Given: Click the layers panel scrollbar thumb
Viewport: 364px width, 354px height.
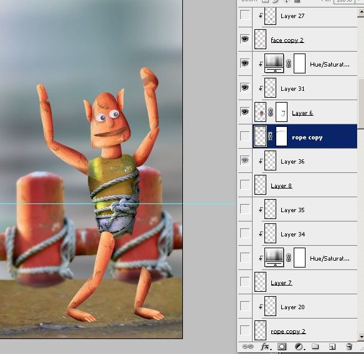Looking at the screenshot, I should point(361,103).
